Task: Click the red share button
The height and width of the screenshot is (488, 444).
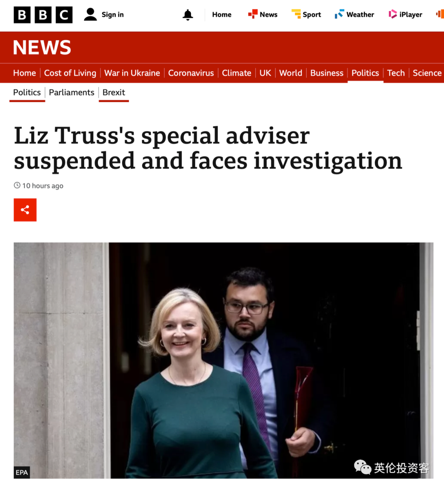Action: pyautogui.click(x=25, y=210)
